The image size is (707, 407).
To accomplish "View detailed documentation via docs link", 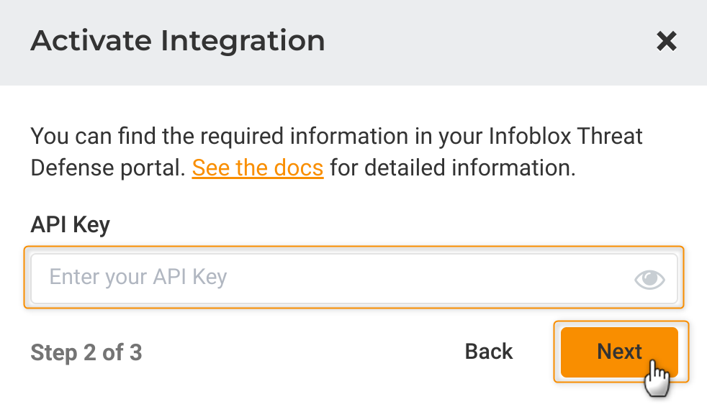I will (257, 168).
